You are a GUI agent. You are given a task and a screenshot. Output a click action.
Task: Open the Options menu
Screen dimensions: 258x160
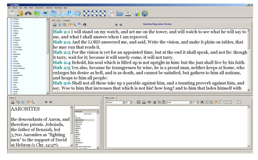[15, 8]
